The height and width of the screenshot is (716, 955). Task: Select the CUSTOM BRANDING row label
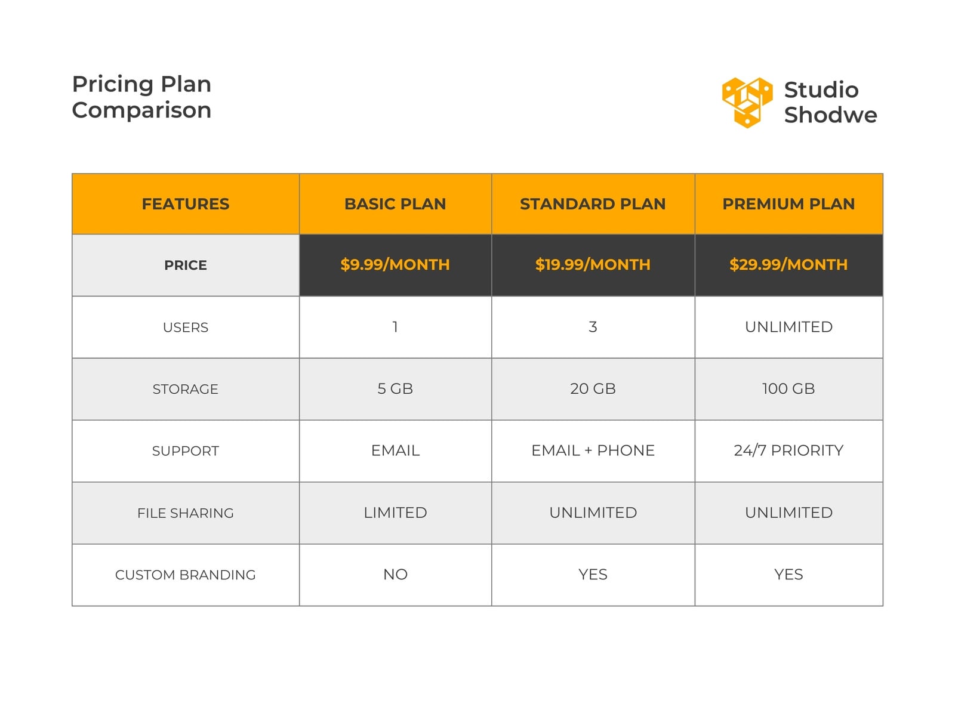click(186, 575)
